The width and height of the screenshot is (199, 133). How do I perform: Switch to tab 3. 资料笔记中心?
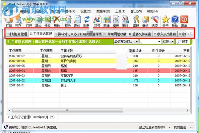click(x=66, y=34)
